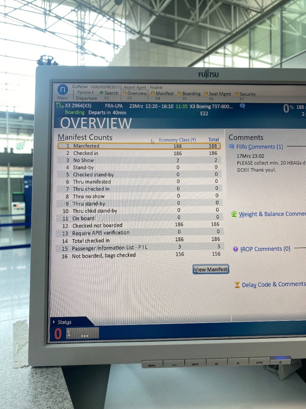
Task: Click the green passenger seat icon beside X3 2964
Action: pyautogui.click(x=59, y=105)
